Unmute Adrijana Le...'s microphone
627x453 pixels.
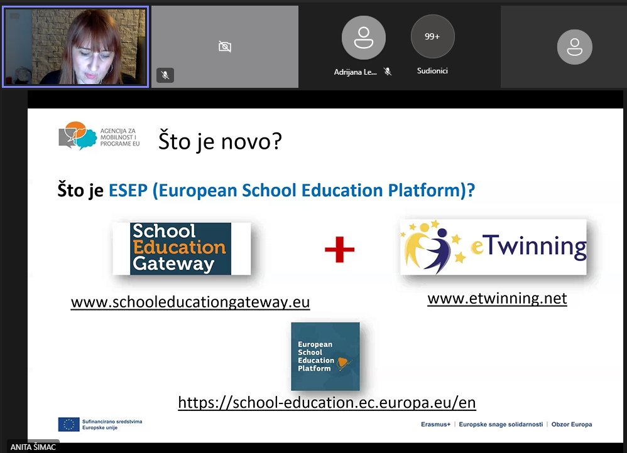tap(388, 71)
